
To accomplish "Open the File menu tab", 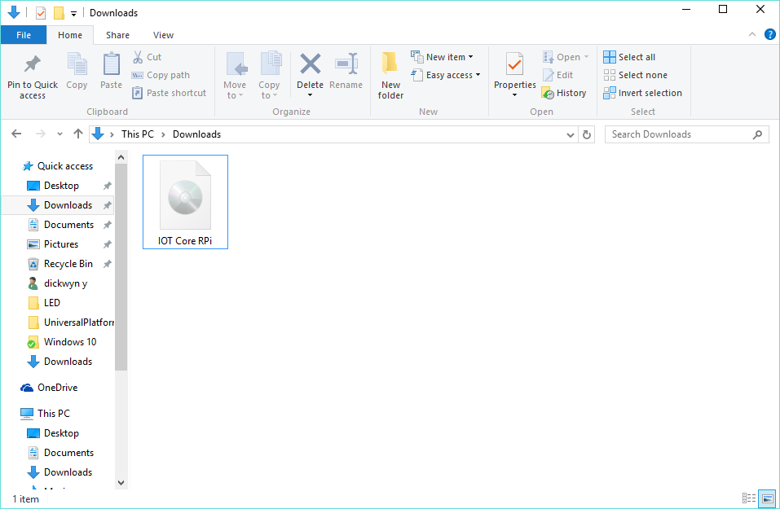I will coord(24,35).
